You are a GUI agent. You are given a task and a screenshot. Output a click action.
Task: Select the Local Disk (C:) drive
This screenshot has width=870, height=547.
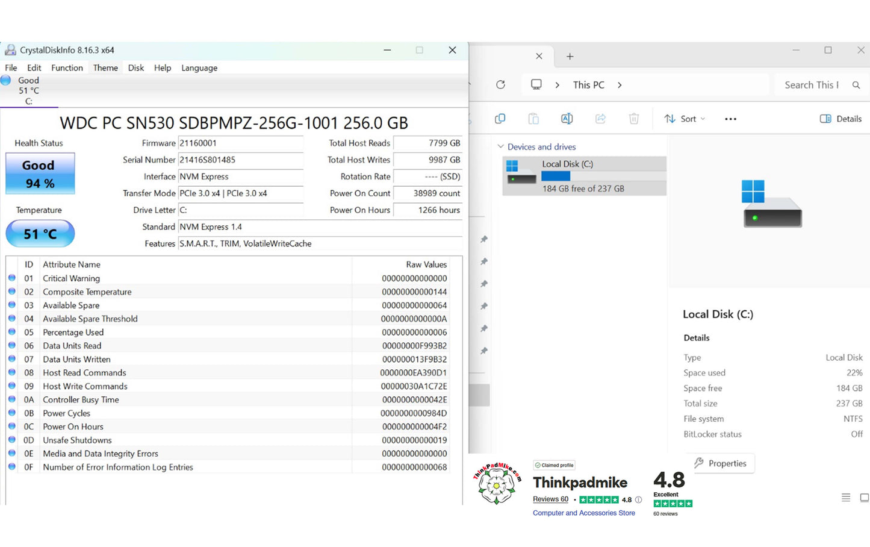pos(585,176)
